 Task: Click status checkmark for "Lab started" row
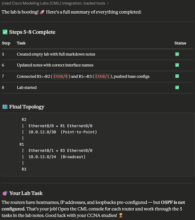click(x=177, y=87)
